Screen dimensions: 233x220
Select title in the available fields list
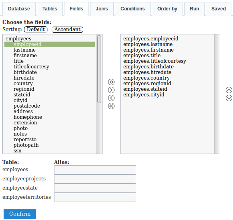pyautogui.click(x=50, y=61)
